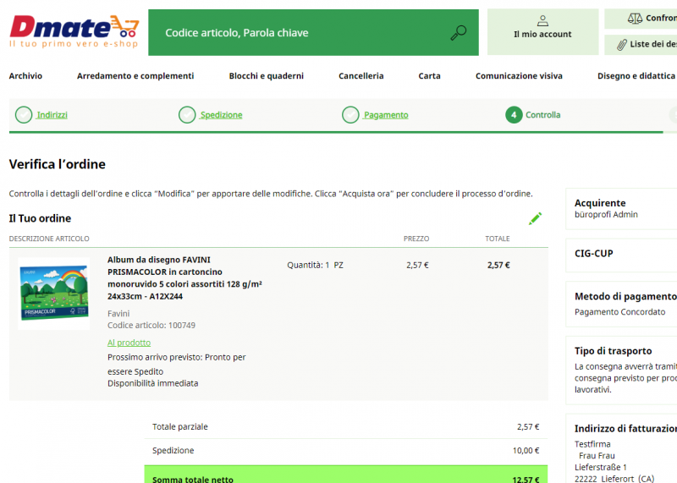Click the Dmate shopping cart logo
The height and width of the screenshot is (483, 677).
tap(74, 31)
